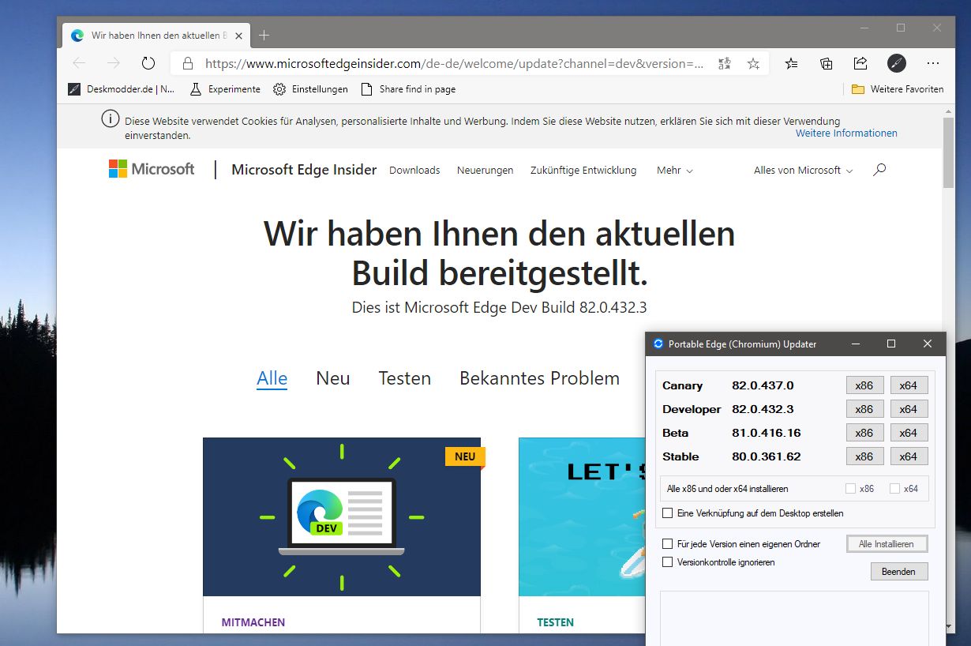The width and height of the screenshot is (971, 646).
Task: Open the Weitere Favoriten folder
Action: [x=898, y=89]
